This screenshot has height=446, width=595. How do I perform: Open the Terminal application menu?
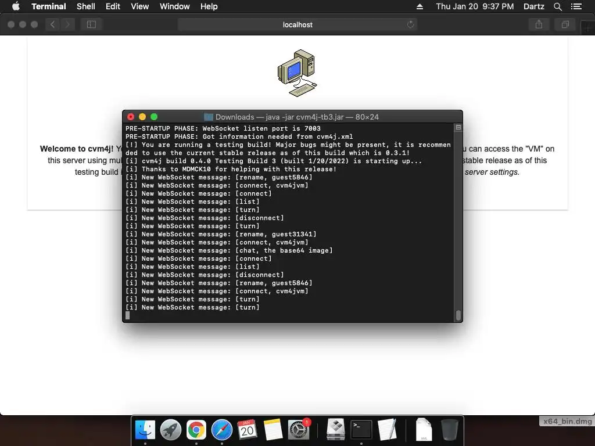click(49, 6)
